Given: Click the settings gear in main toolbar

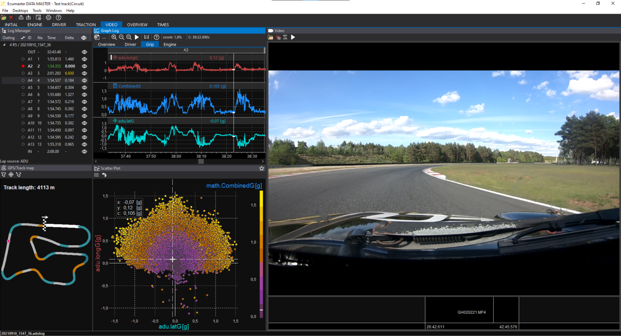Looking at the screenshot, I should pyautogui.click(x=49, y=18).
